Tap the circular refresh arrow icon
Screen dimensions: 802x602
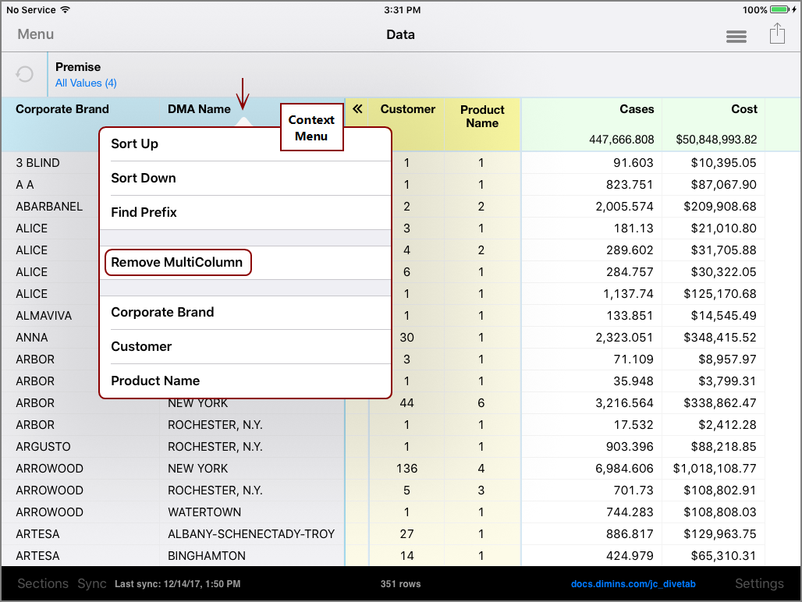[25, 74]
